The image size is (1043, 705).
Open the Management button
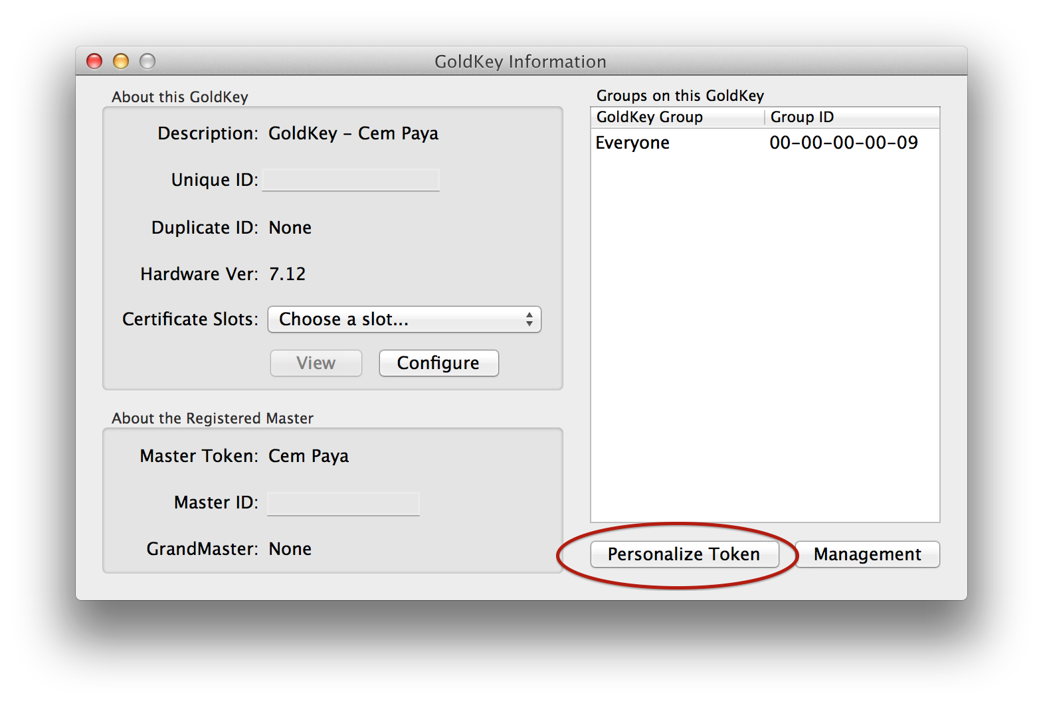click(x=867, y=554)
